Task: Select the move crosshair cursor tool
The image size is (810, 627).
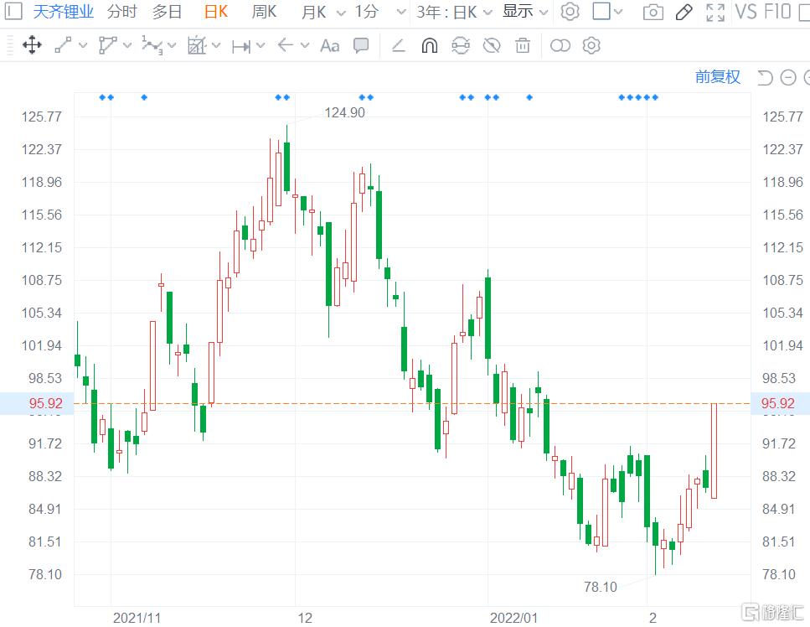Action: (x=32, y=45)
